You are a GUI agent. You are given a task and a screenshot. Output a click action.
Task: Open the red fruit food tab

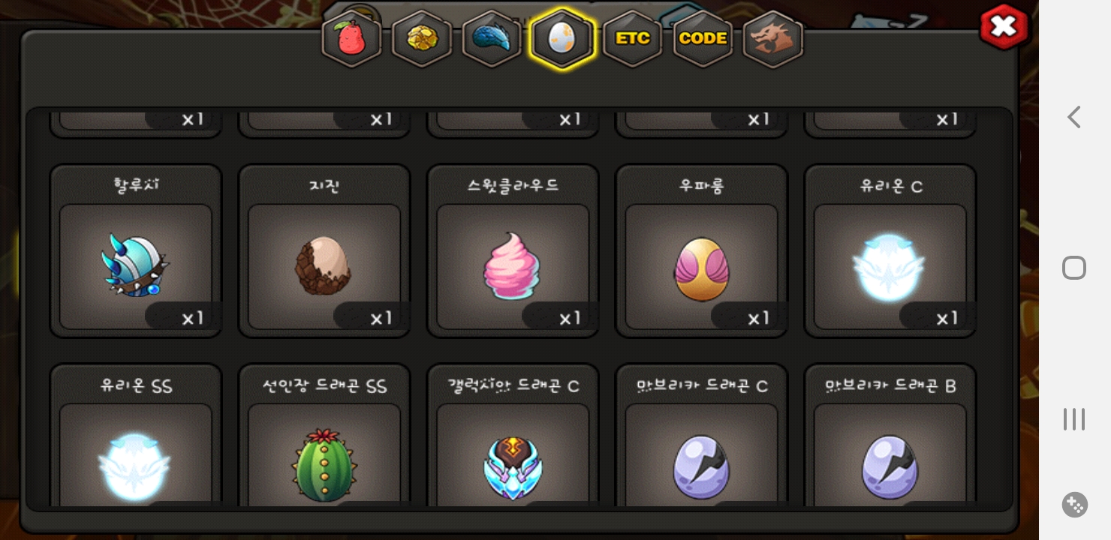351,39
